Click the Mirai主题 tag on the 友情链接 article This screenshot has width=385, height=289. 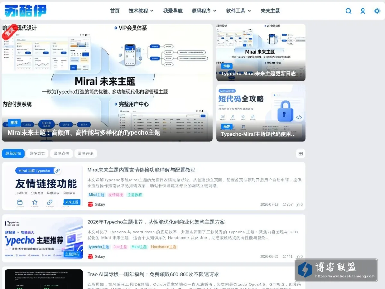coord(97,195)
